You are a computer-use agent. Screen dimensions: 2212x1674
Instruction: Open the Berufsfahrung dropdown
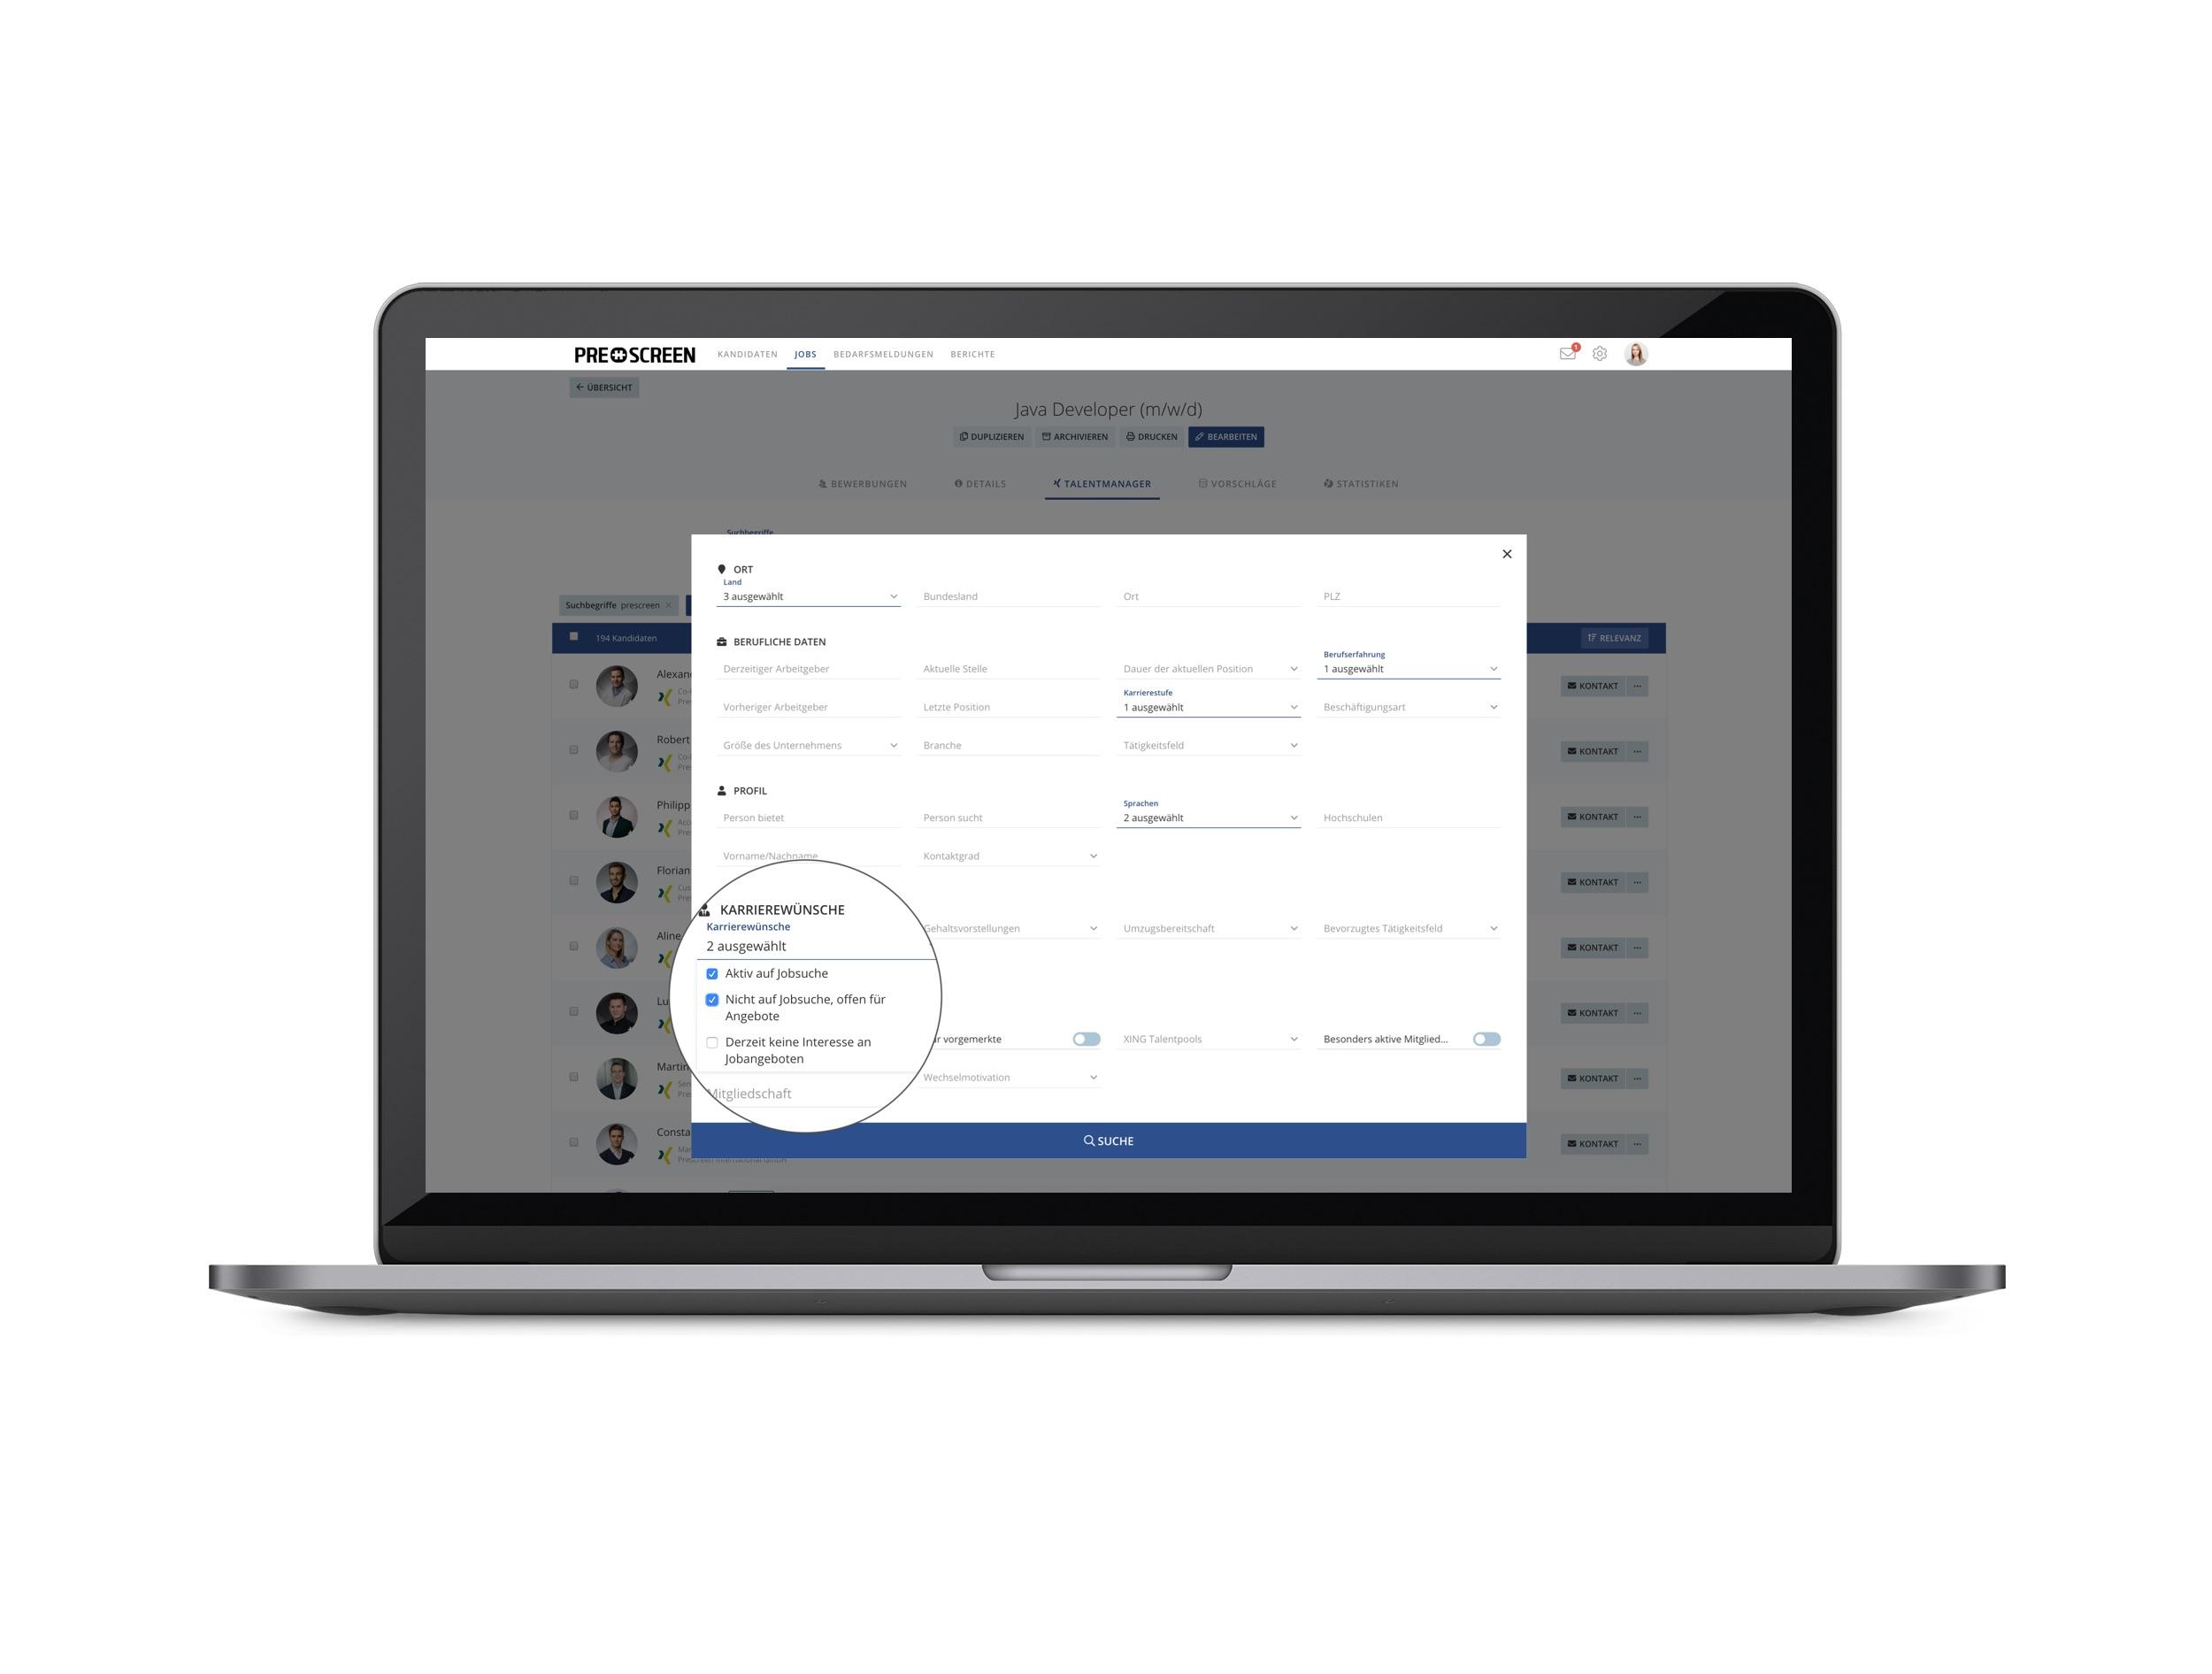(1409, 668)
